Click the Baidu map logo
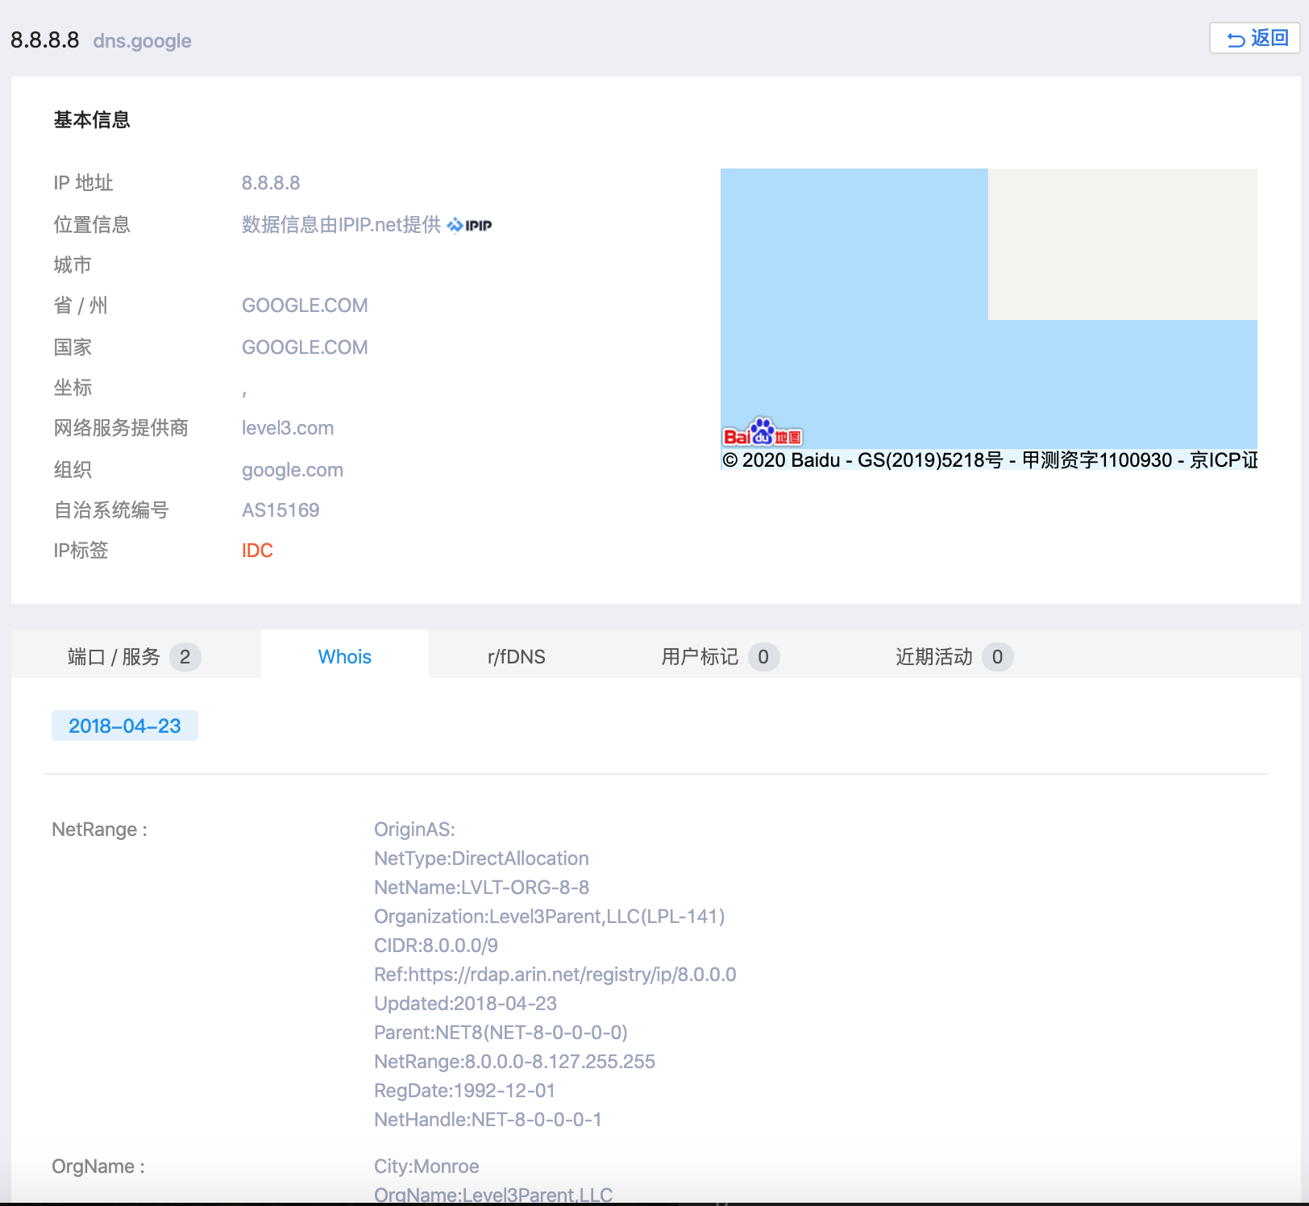The width and height of the screenshot is (1309, 1206). click(762, 433)
